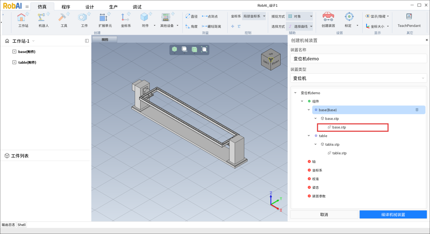Open the 工作站-1 dropdown chevron
The height and width of the screenshot is (234, 430).
33,41
